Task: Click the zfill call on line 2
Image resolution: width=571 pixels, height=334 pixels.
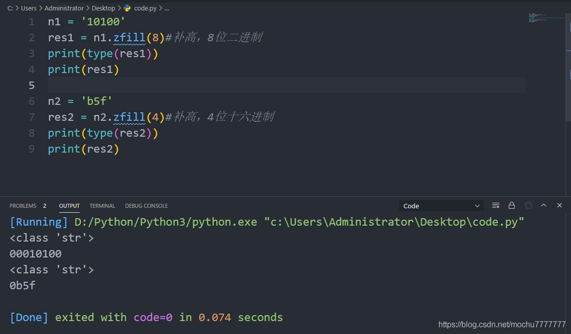Action: pyautogui.click(x=129, y=37)
